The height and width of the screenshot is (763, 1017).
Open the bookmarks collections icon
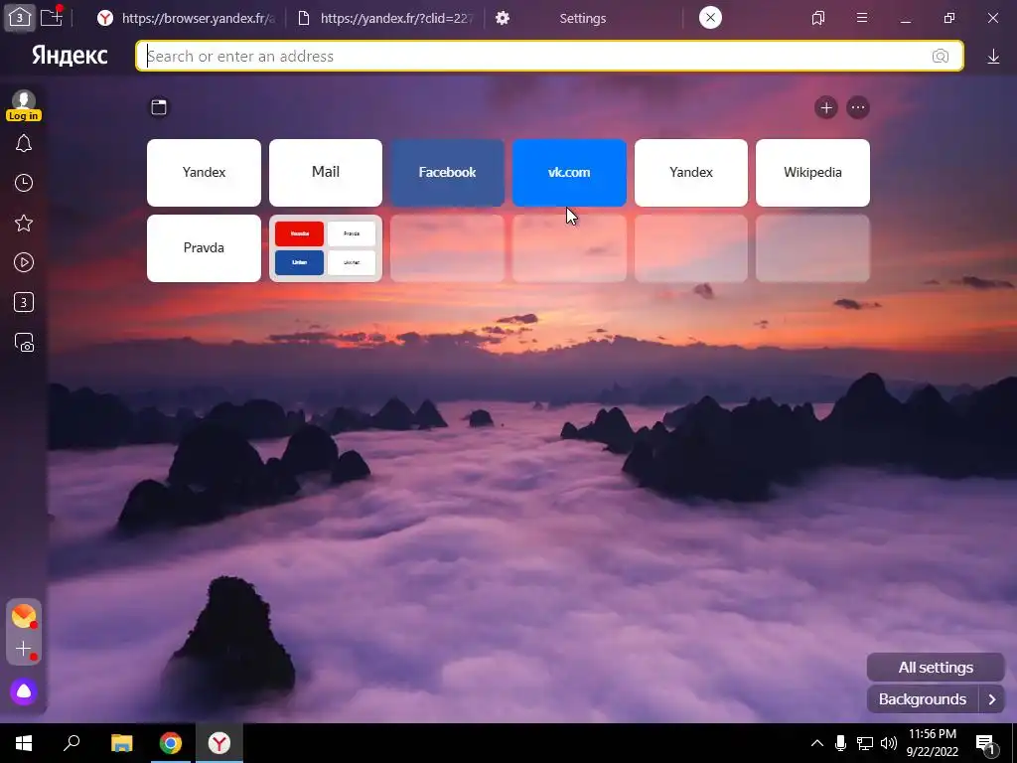click(x=818, y=18)
